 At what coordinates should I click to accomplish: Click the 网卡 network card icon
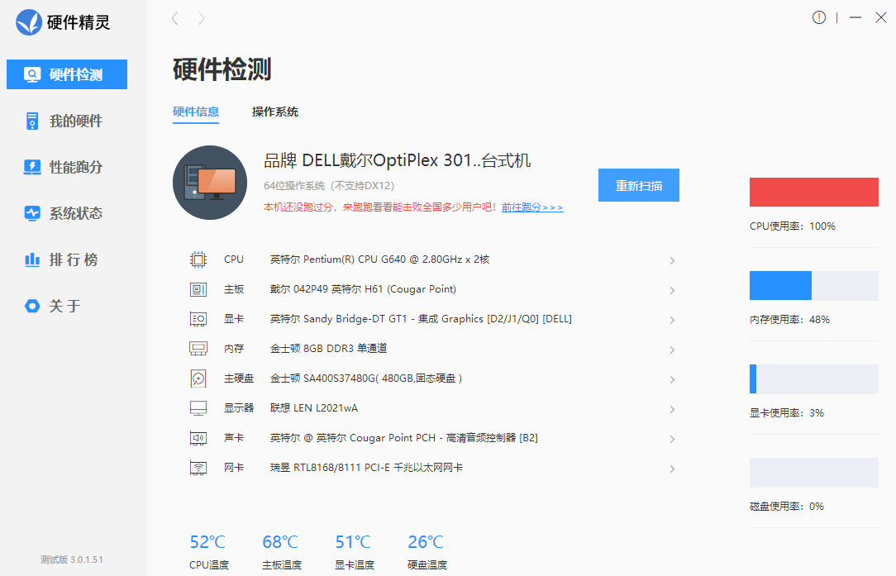198,468
